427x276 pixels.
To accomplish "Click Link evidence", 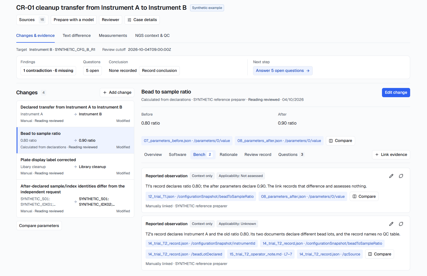I will 391,155.
